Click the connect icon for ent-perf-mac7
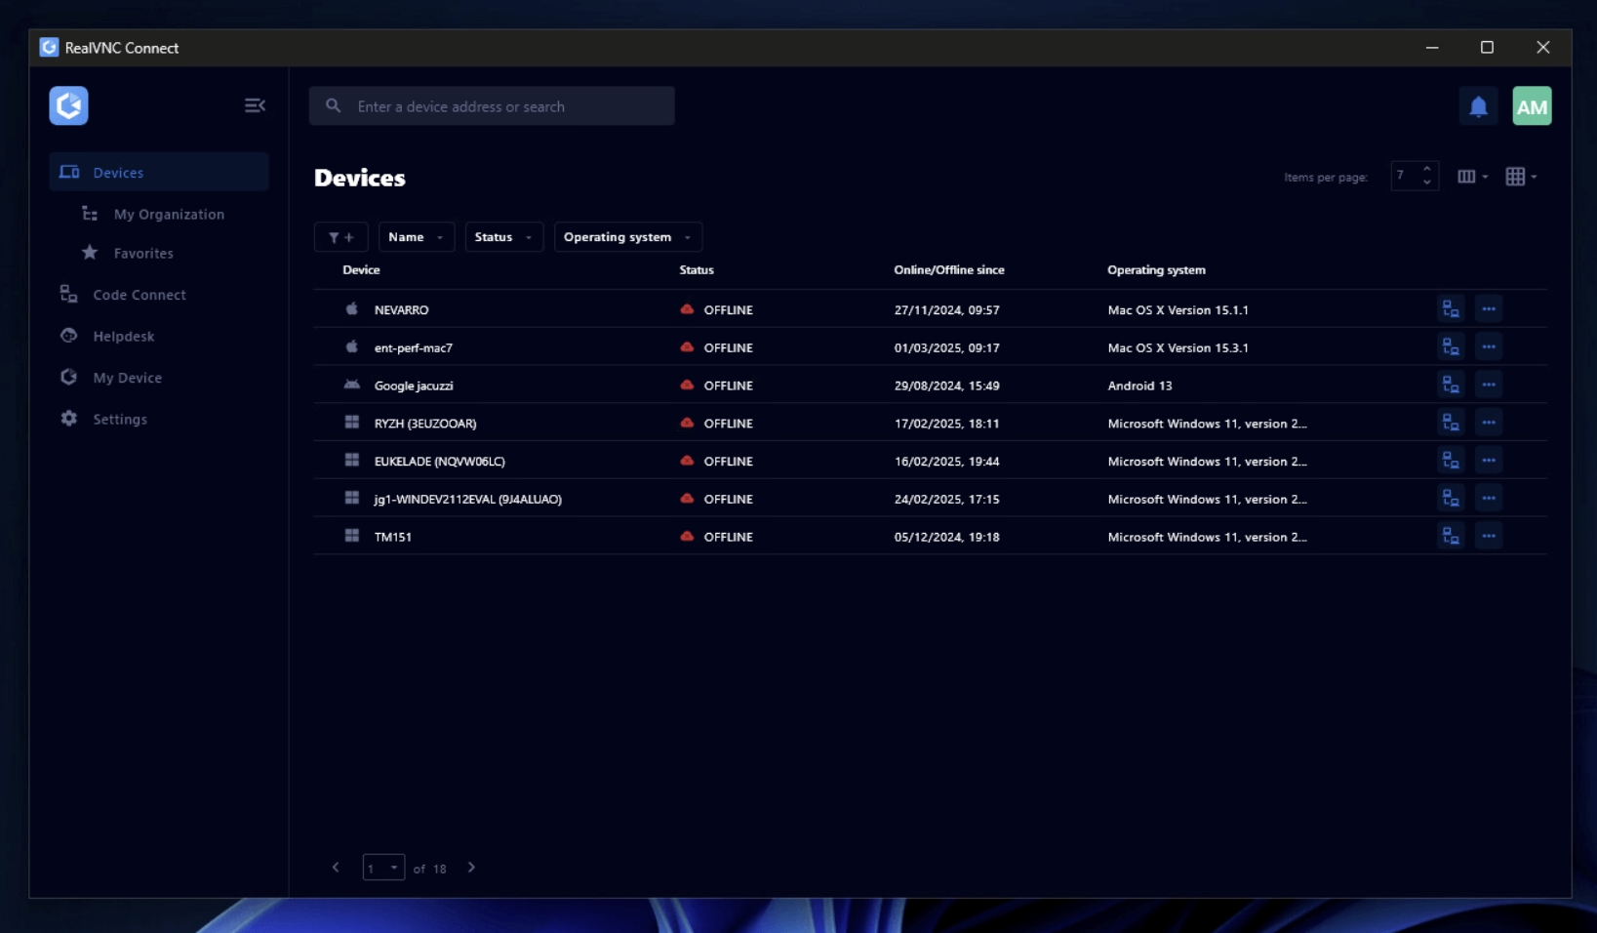This screenshot has height=933, width=1597. [x=1451, y=347]
